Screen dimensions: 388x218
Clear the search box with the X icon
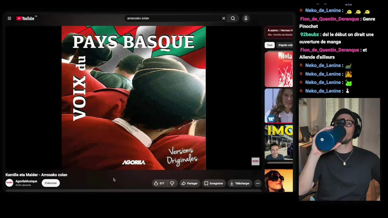coord(224,18)
